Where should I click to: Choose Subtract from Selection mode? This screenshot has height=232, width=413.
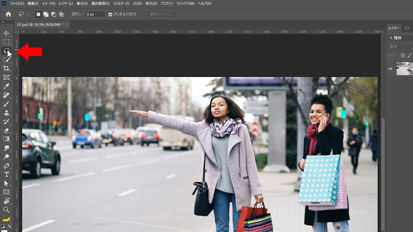pos(54,14)
